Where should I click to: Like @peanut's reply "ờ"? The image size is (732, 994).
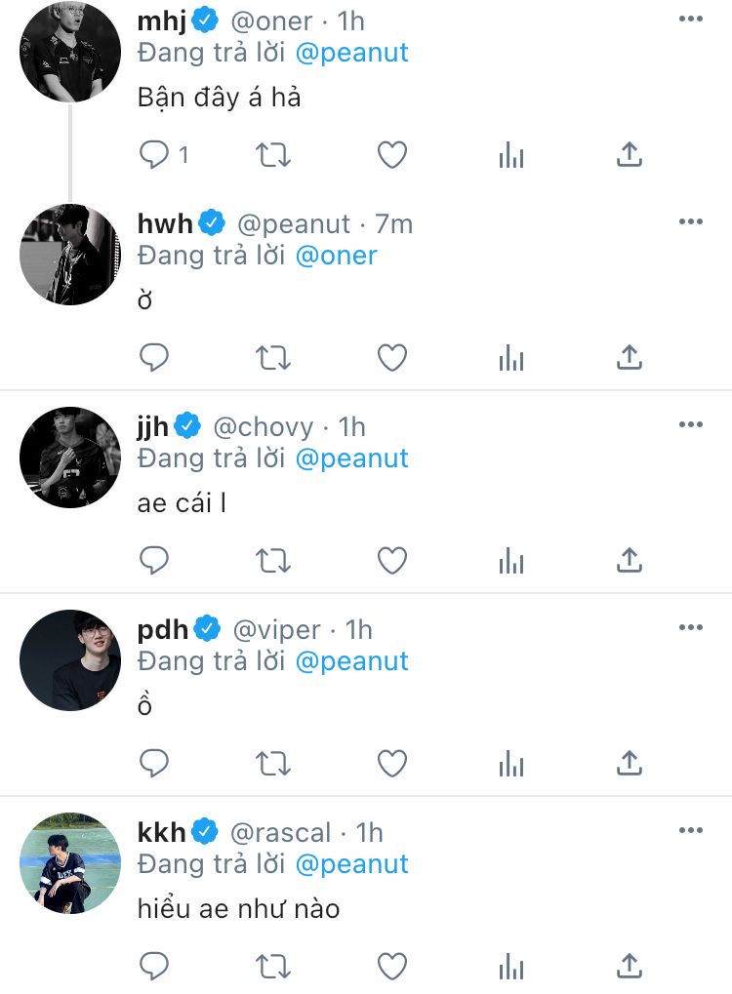click(392, 358)
